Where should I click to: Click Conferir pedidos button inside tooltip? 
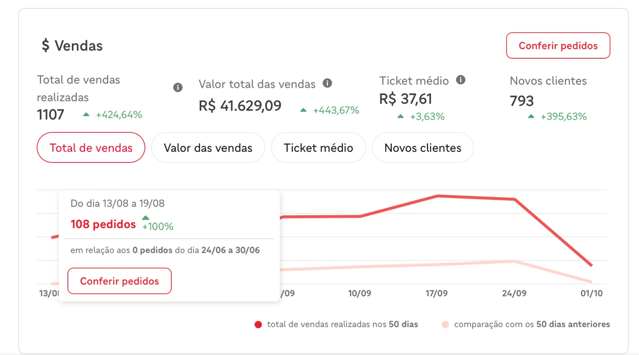pos(119,281)
